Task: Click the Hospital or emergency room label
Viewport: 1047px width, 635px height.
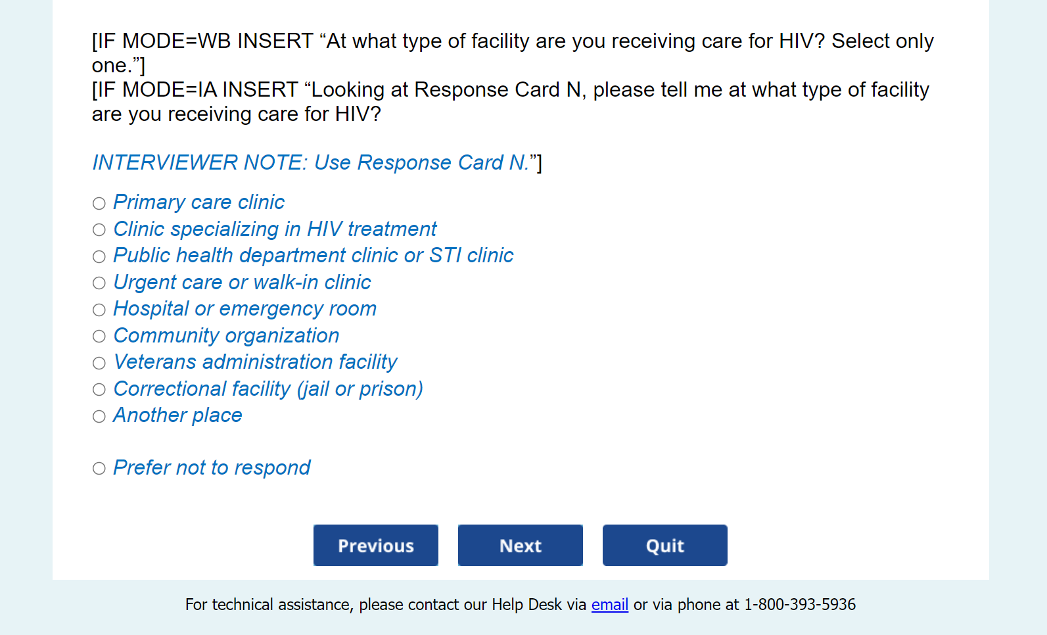Action: tap(244, 309)
